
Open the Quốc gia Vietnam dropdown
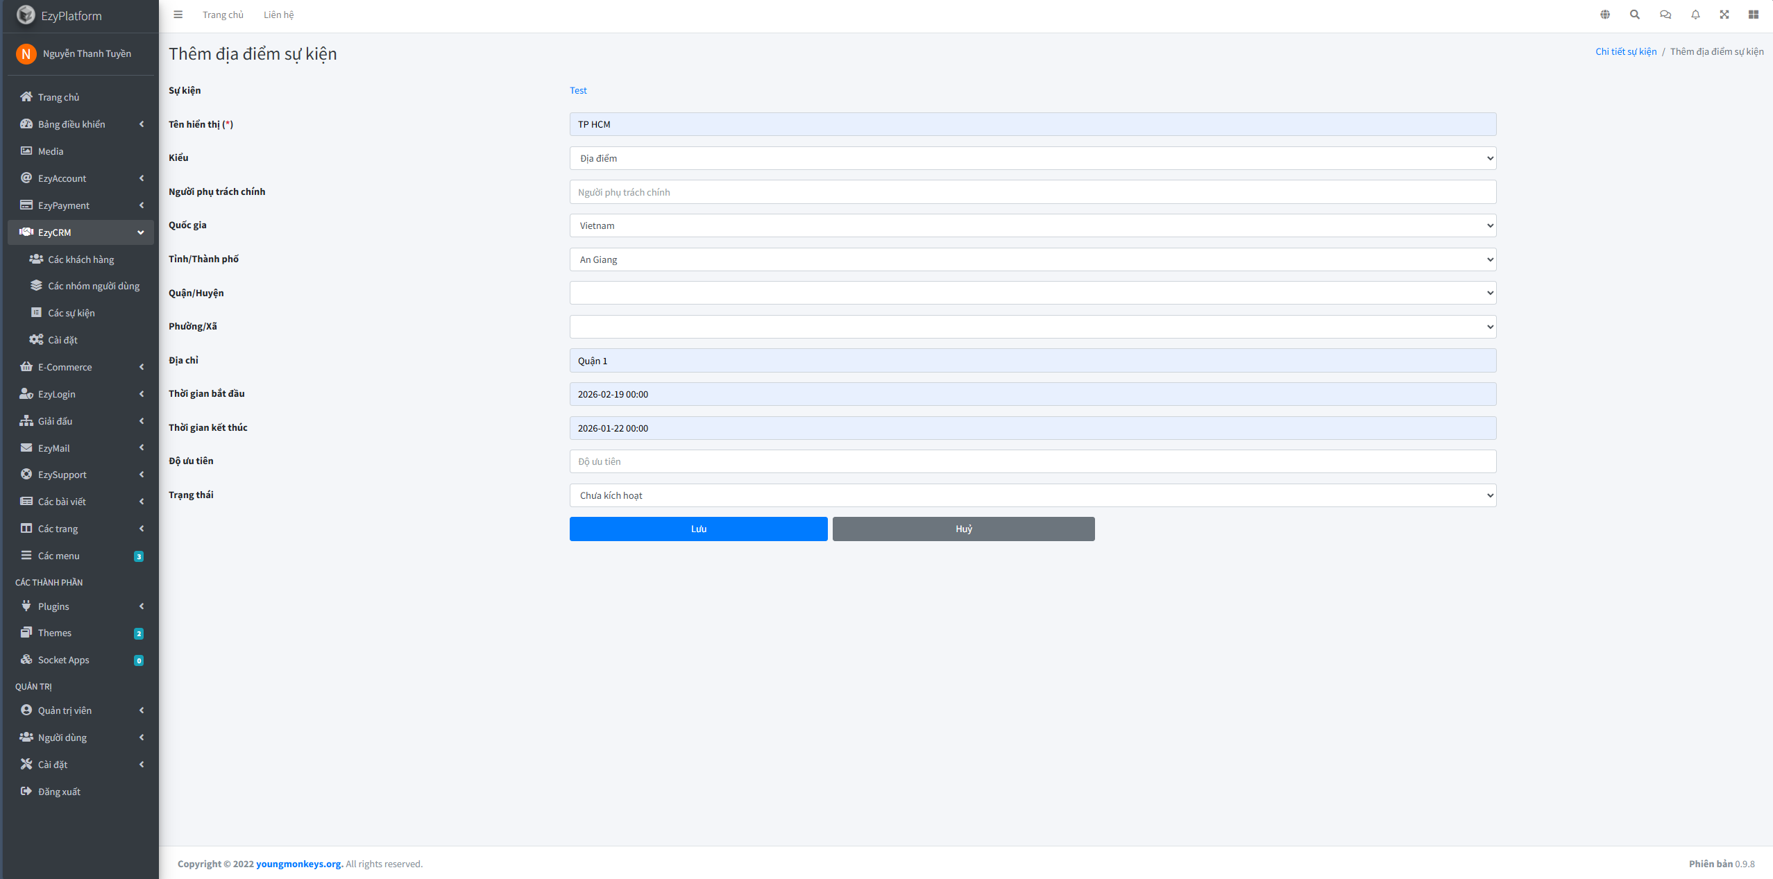point(1033,225)
